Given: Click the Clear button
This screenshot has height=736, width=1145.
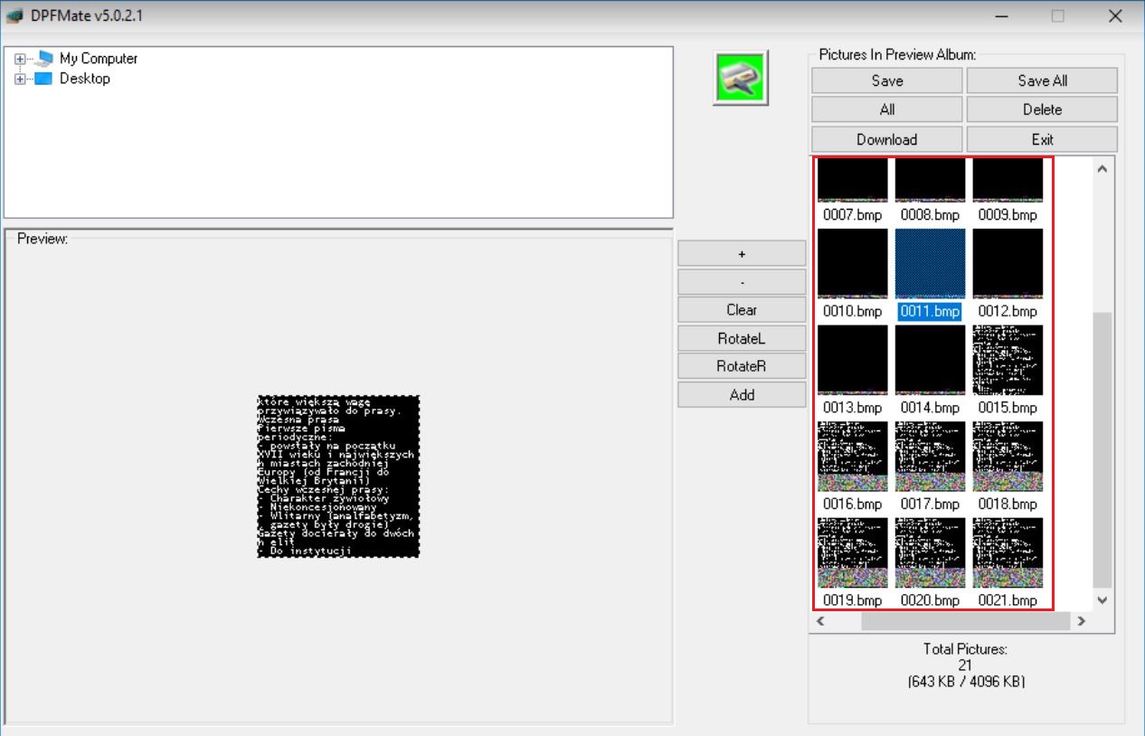Looking at the screenshot, I should click(742, 310).
